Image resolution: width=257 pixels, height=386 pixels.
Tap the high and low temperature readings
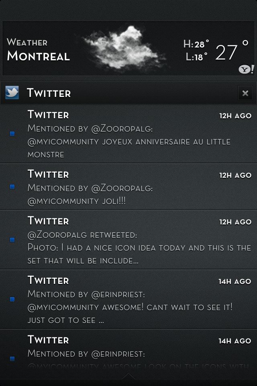tap(196, 51)
